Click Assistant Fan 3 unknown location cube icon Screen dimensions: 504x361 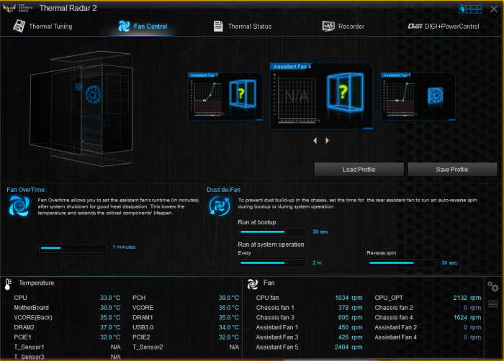[x=243, y=93]
